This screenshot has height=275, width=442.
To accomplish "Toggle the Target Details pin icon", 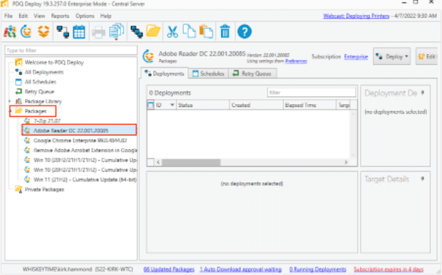I will 423,179.
